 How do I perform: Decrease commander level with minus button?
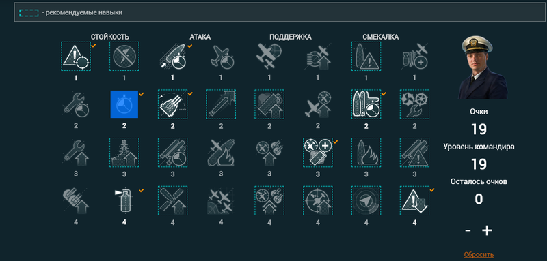pos(468,230)
